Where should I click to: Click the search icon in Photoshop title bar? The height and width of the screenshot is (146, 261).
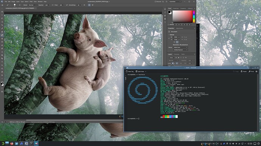coord(166,2)
